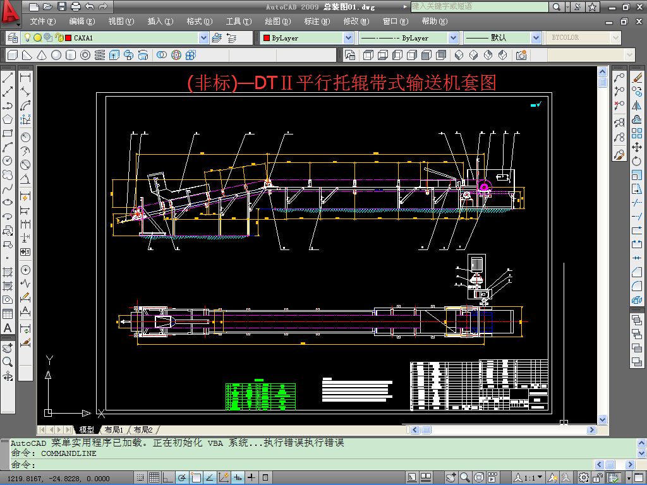
Task: Expand the ByLayer color dropdown
Action: [348, 38]
